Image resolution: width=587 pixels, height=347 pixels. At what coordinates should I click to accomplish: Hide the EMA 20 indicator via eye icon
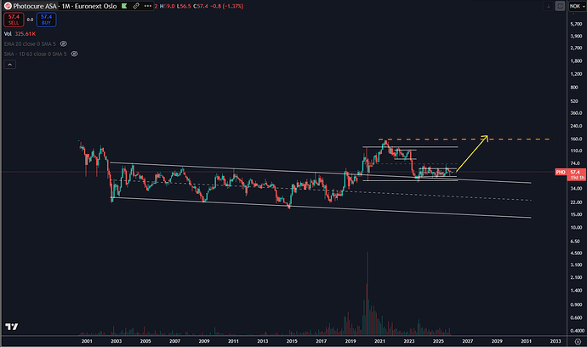tap(65, 42)
